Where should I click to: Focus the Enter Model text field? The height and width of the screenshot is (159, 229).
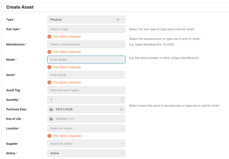[x=86, y=60]
